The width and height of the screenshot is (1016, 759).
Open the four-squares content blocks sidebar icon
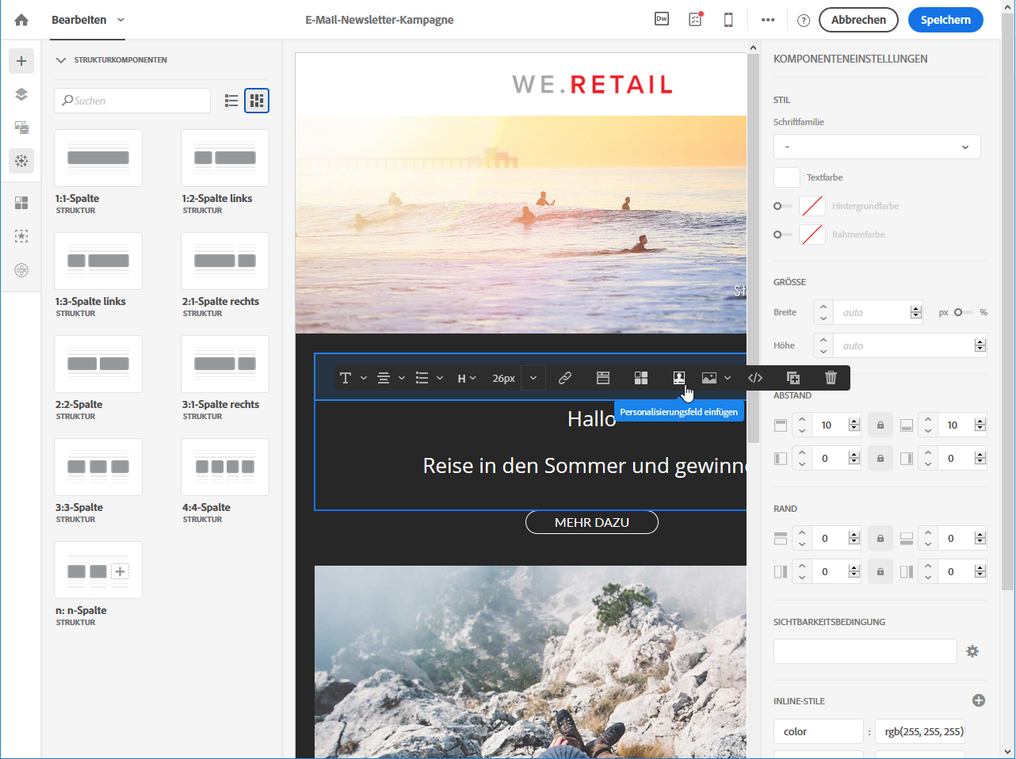pos(21,203)
